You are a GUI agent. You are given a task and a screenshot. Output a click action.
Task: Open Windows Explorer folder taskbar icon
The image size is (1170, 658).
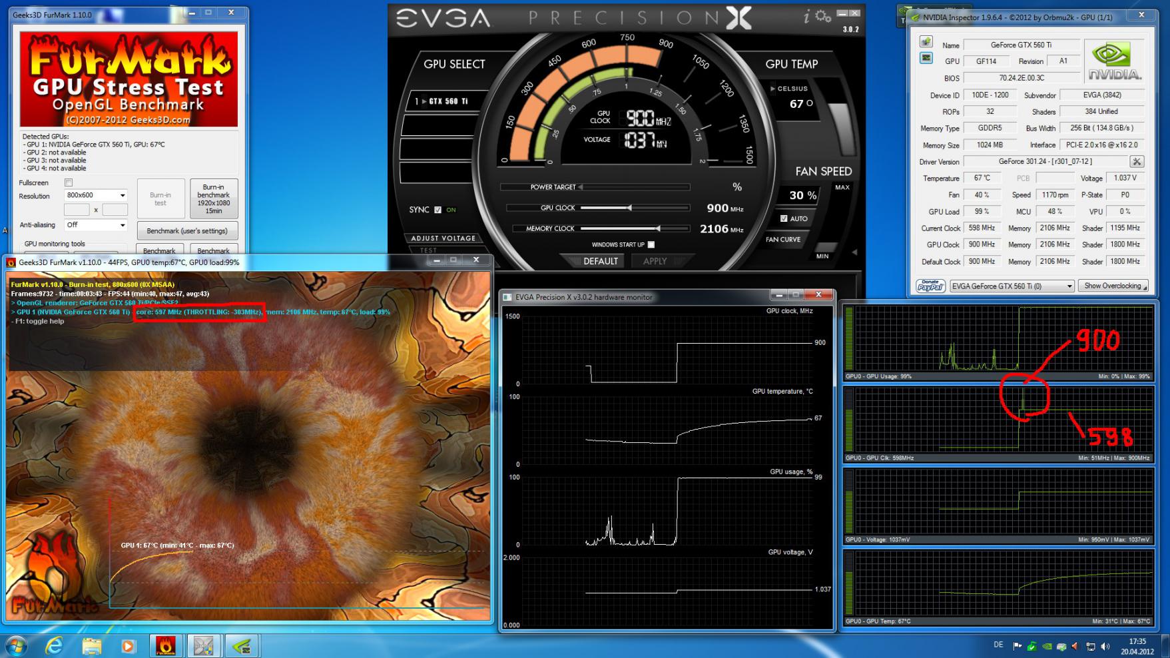click(x=91, y=645)
